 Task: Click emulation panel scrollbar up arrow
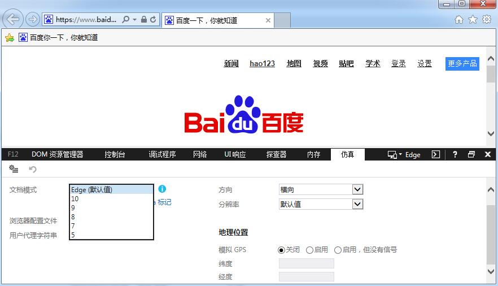point(491,190)
